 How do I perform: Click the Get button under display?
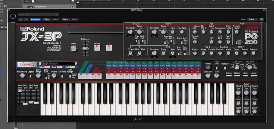[72, 67]
